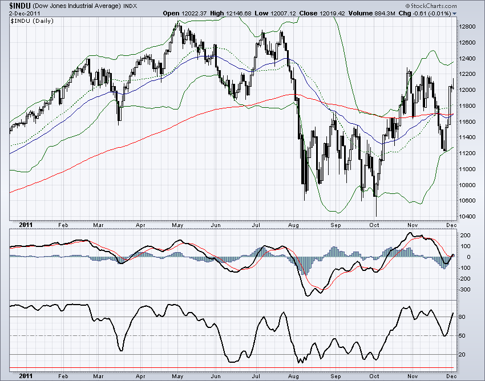Click the 12200 price axis label
This screenshot has width=485, height=381.
pyautogui.click(x=467, y=74)
